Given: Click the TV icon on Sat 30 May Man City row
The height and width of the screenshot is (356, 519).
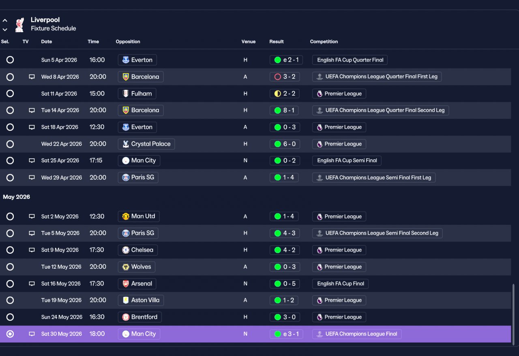Looking at the screenshot, I should click(32, 334).
